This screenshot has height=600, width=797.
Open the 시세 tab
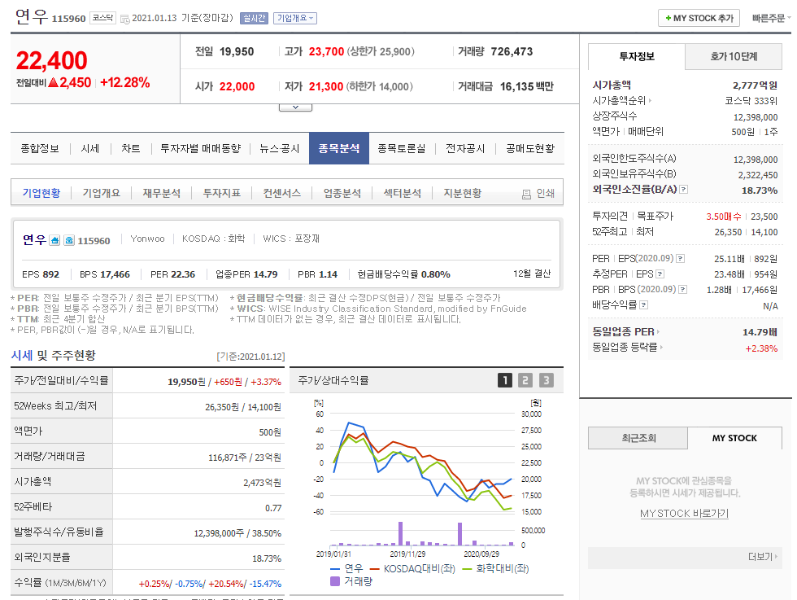click(x=90, y=149)
